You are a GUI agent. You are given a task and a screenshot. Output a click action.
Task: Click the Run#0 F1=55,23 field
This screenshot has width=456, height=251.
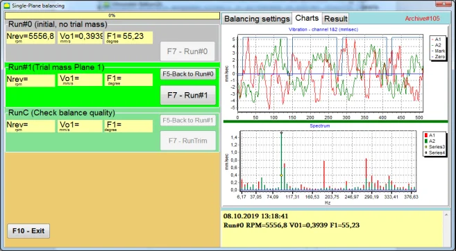pyautogui.click(x=128, y=37)
